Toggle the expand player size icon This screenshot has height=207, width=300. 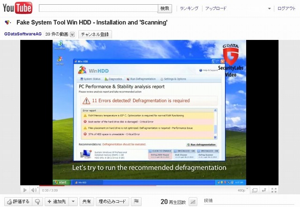tap(264, 190)
